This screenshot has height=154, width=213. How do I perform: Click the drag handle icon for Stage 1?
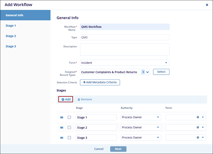(x=62, y=117)
